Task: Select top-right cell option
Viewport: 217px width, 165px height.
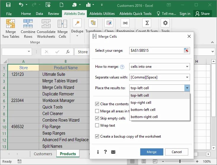Action: (160, 103)
